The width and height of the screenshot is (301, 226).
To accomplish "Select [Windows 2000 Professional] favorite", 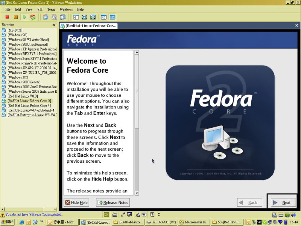I will (x=28, y=44).
